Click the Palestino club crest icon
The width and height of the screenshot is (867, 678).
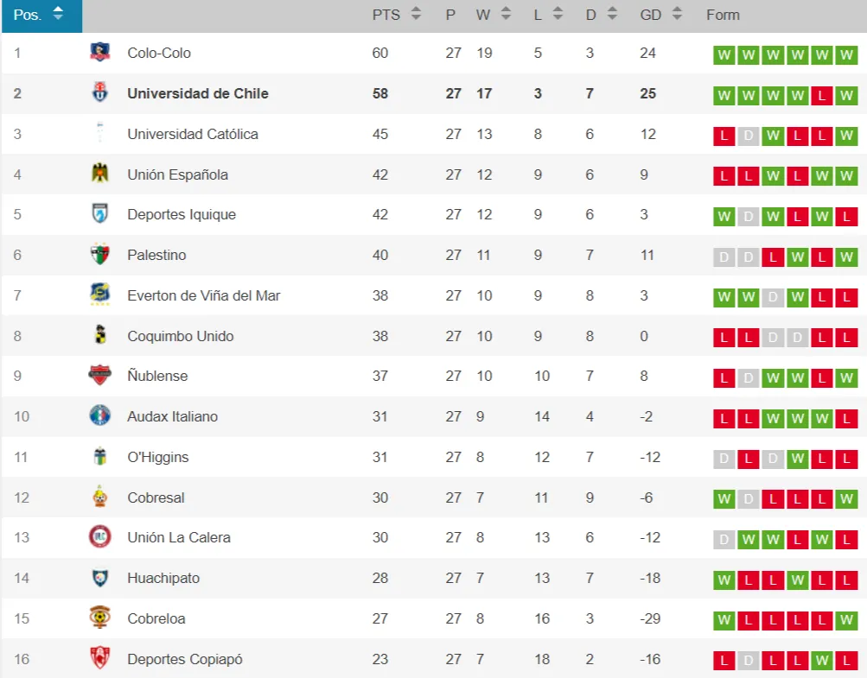[100, 255]
